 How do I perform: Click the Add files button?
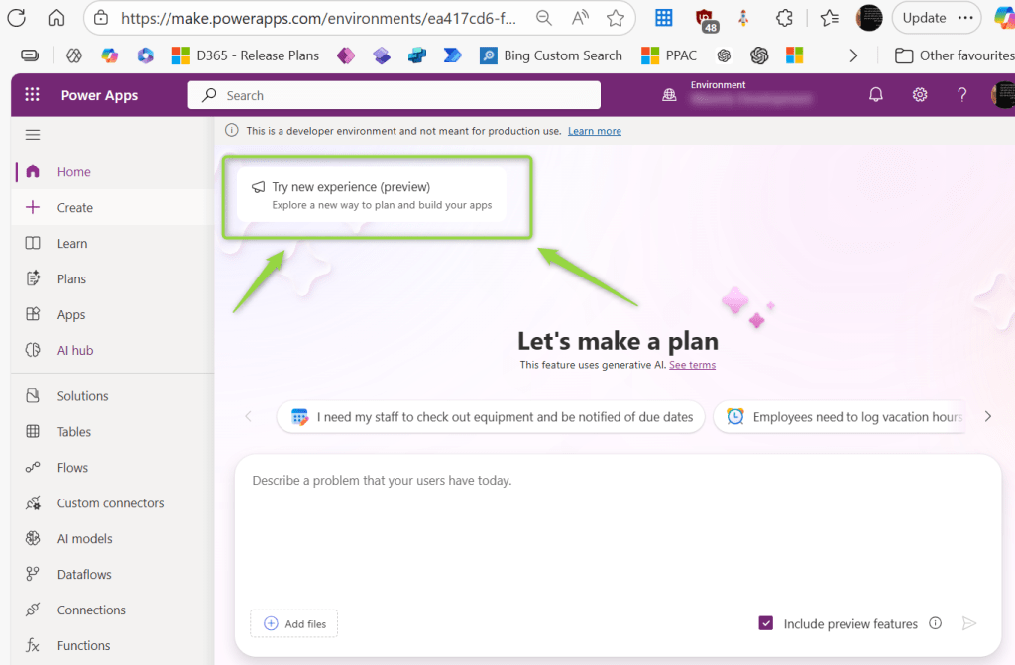pyautogui.click(x=294, y=623)
